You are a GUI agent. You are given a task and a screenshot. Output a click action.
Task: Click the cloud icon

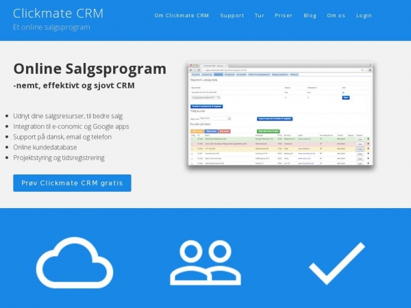(75, 262)
